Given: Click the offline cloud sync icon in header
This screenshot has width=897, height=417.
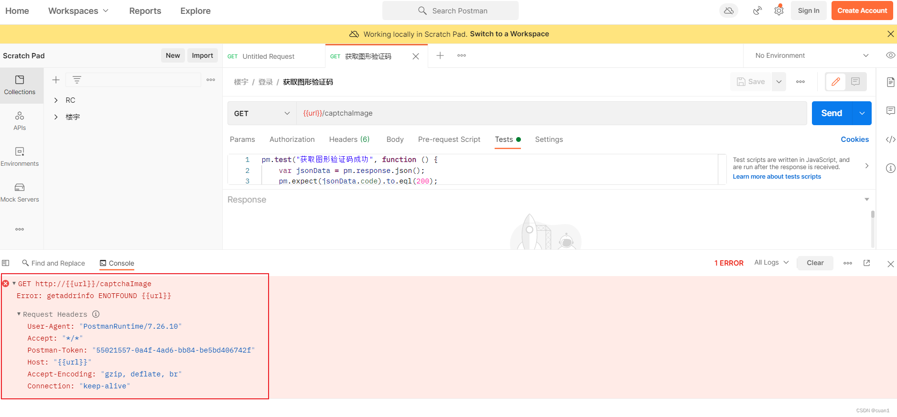Looking at the screenshot, I should (729, 11).
